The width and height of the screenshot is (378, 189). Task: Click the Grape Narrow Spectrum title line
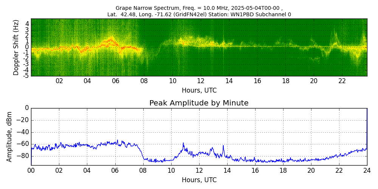point(199,8)
